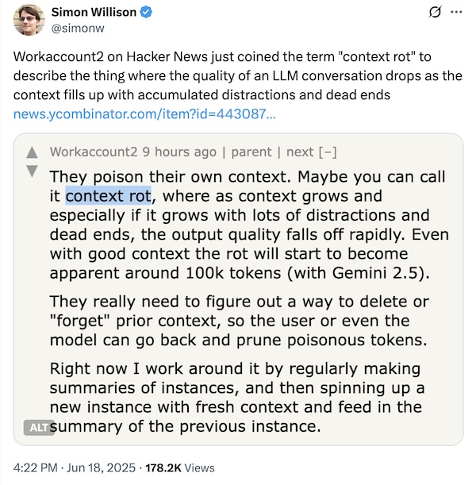Jump to the next comment link
This screenshot has height=485, width=476.
click(299, 152)
